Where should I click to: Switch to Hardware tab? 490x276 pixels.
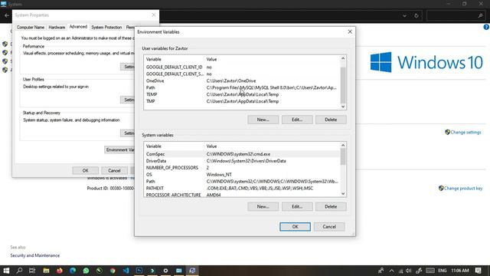57,28
